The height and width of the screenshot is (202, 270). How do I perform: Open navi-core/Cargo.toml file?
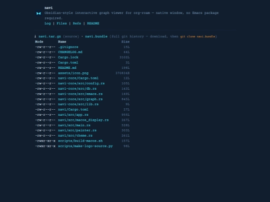pos(78,78)
